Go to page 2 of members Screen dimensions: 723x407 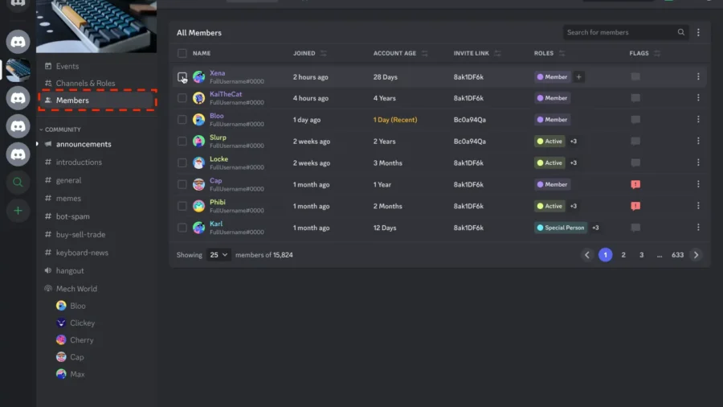click(x=623, y=255)
